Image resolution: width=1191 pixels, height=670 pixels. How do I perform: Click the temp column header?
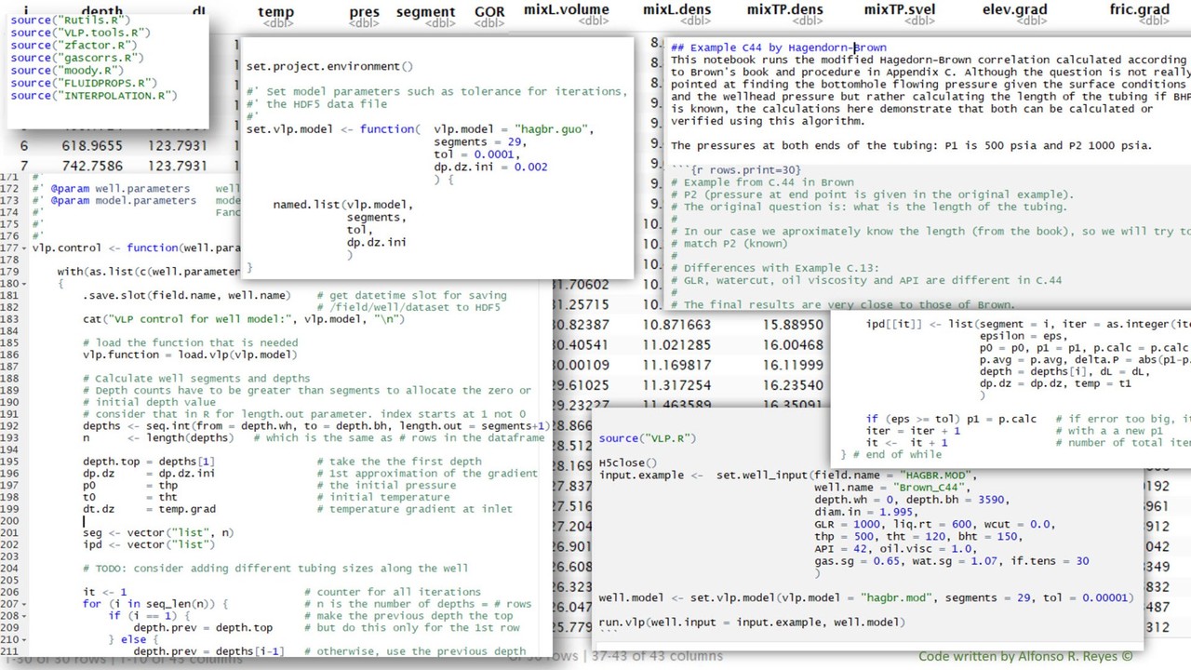[275, 12]
